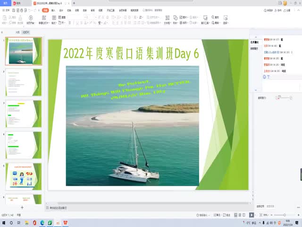
Task: Expand chat panel with down chevron
Action: (x=256, y=89)
